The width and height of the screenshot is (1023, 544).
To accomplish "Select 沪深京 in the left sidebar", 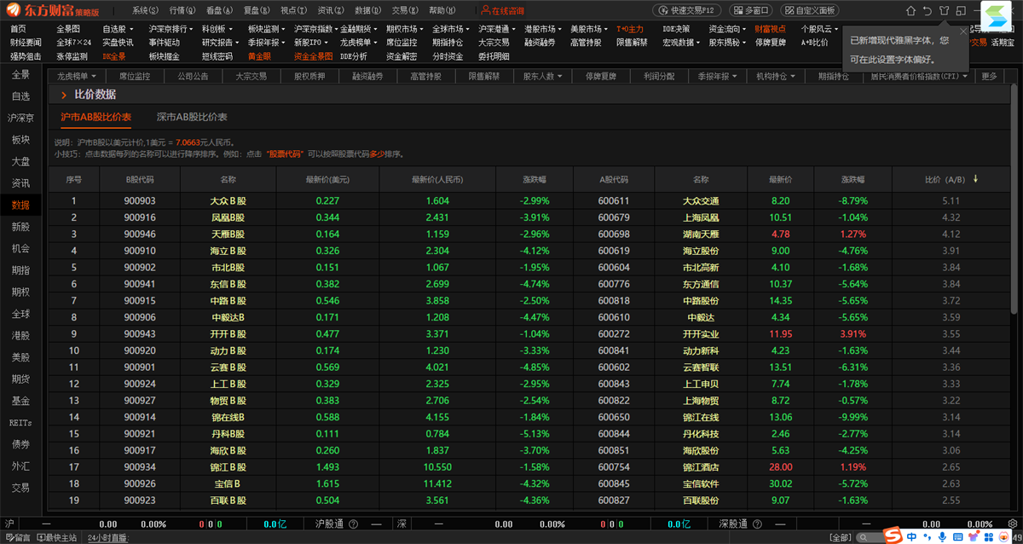I will (x=20, y=119).
